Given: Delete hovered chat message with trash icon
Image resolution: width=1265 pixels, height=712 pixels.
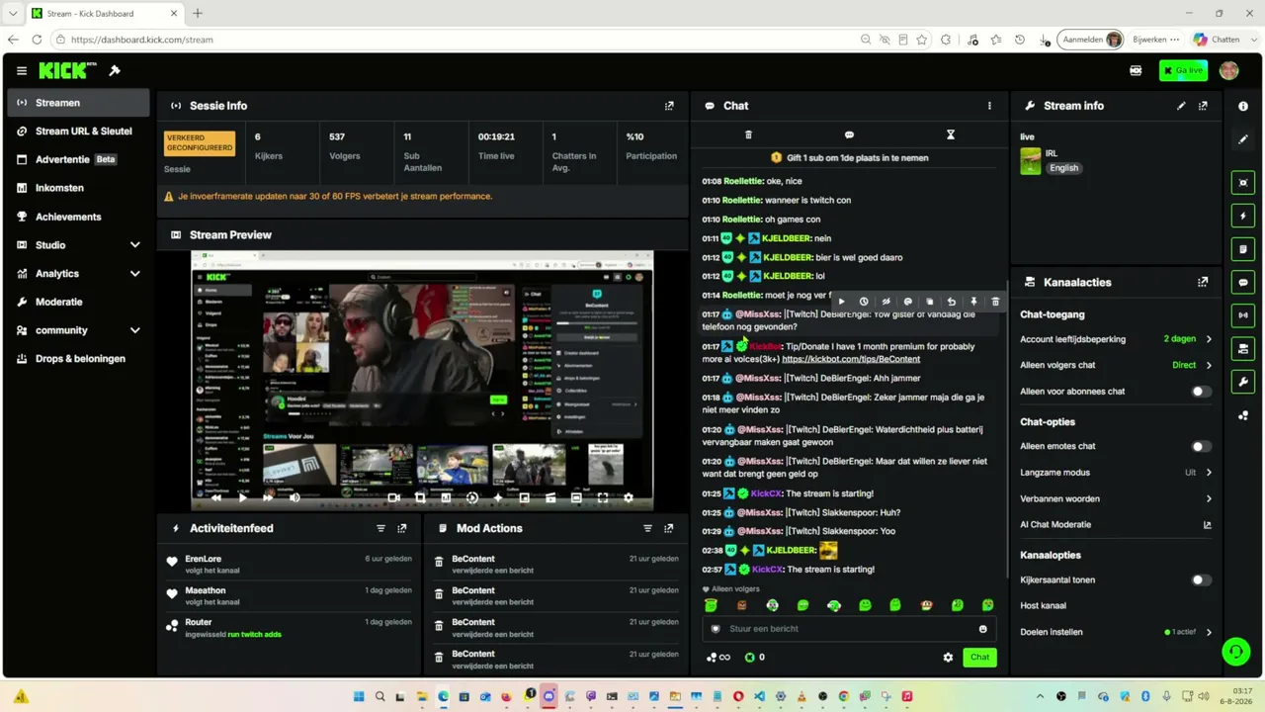Looking at the screenshot, I should [x=995, y=302].
